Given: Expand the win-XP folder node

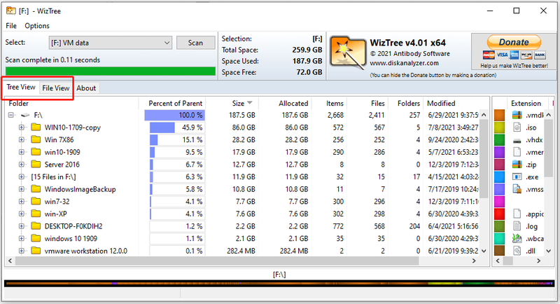Looking at the screenshot, I should [22, 214].
